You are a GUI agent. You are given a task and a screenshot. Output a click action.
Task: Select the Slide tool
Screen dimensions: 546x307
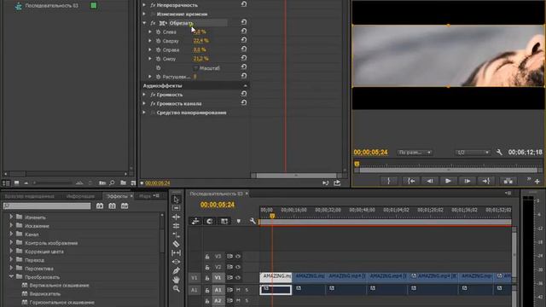point(177,262)
